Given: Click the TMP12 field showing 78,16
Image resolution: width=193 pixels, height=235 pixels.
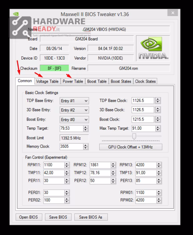Looking at the screenshot, I should click(x=100, y=173).
